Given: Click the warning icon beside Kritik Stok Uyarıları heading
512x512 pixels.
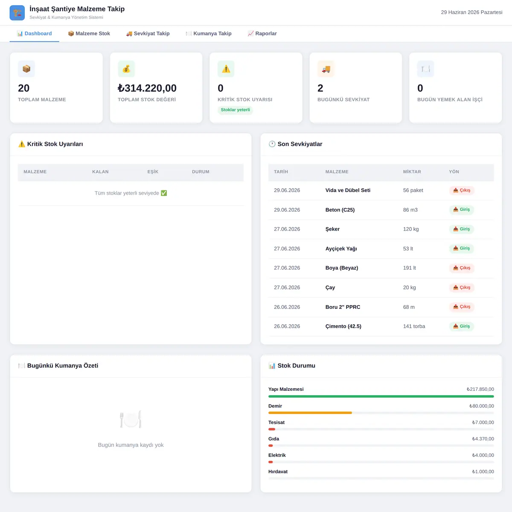Looking at the screenshot, I should coord(22,144).
